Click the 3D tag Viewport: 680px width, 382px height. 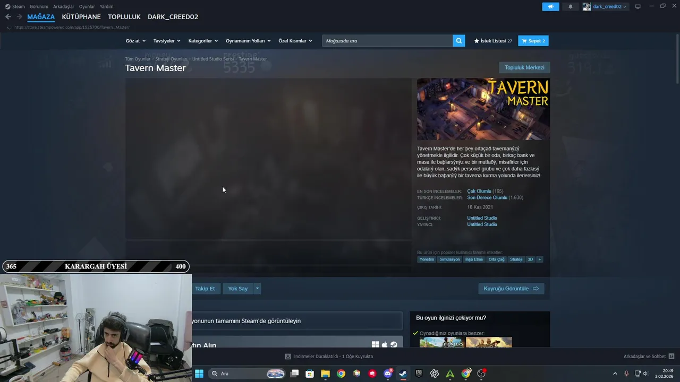(530, 259)
